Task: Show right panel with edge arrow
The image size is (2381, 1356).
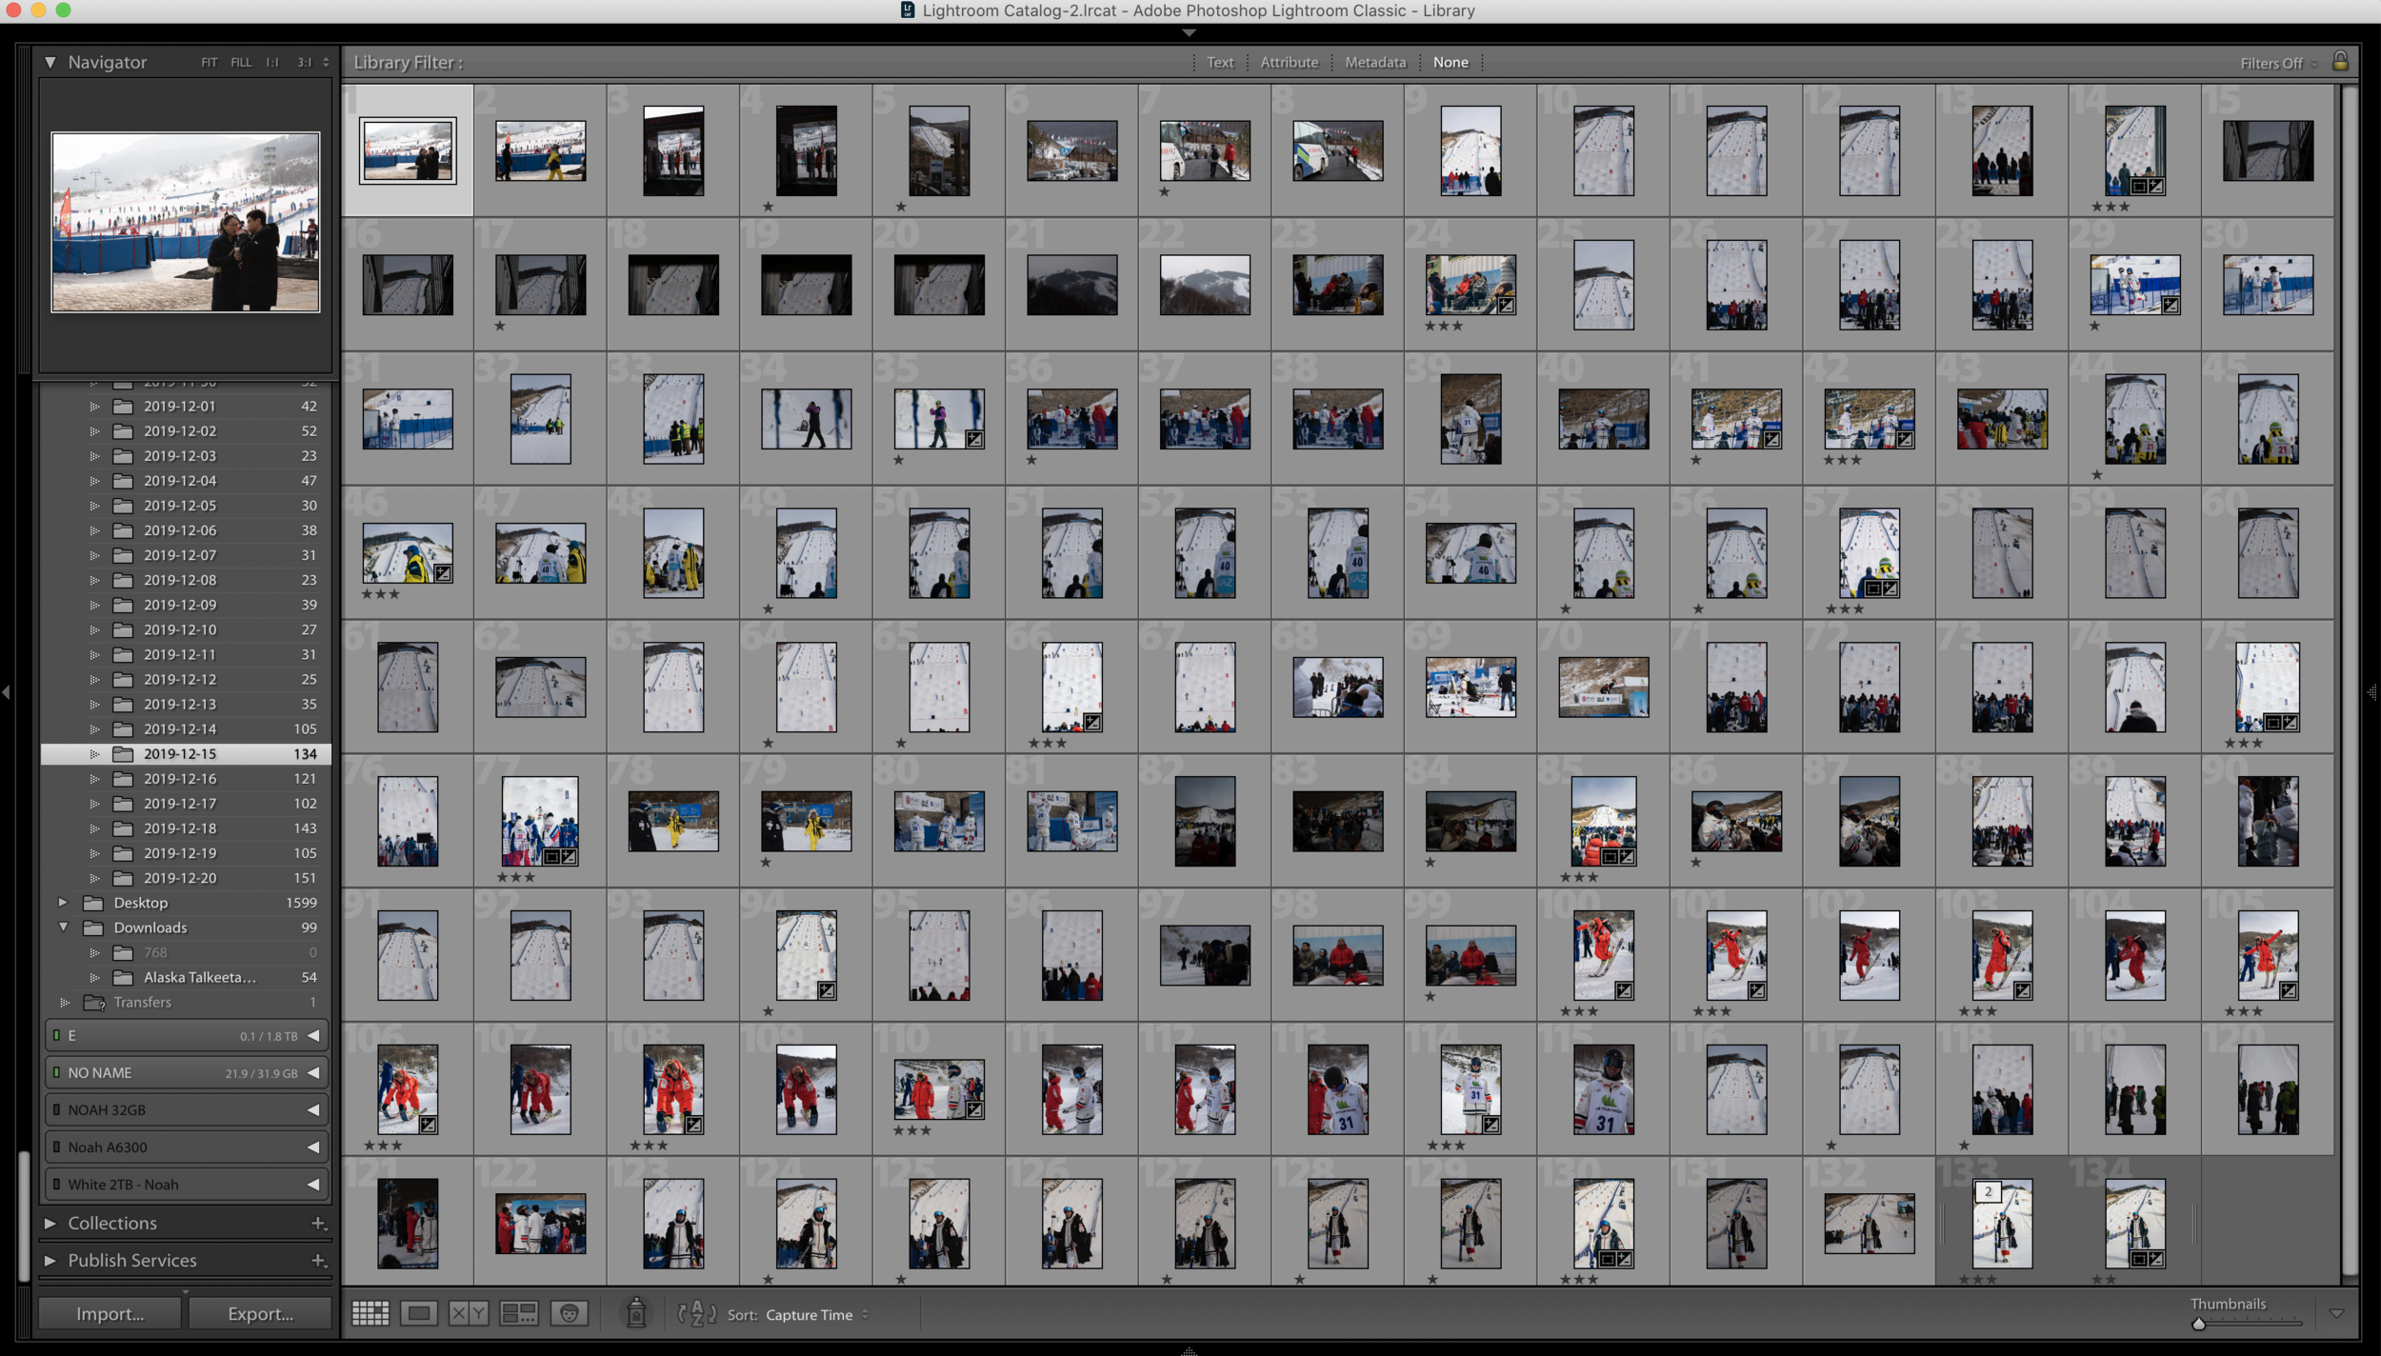Action: point(2371,692)
